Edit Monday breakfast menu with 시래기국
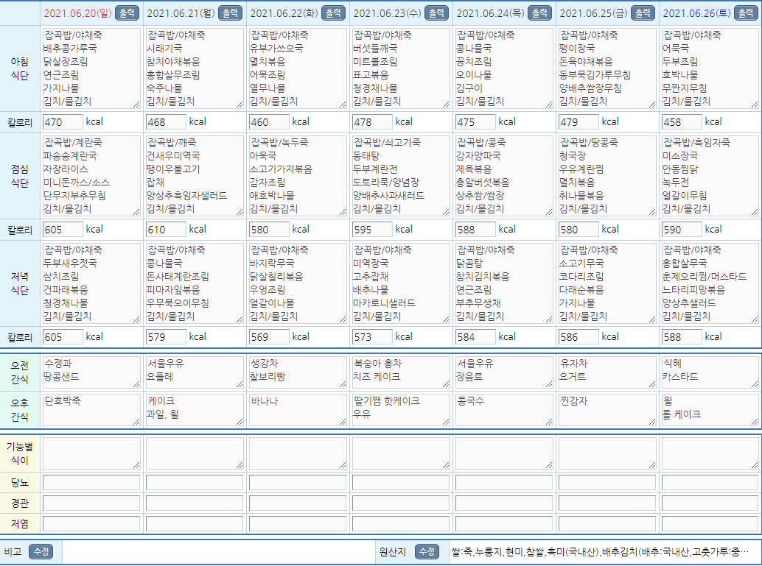Screen dimensions: 762x566 195,68
